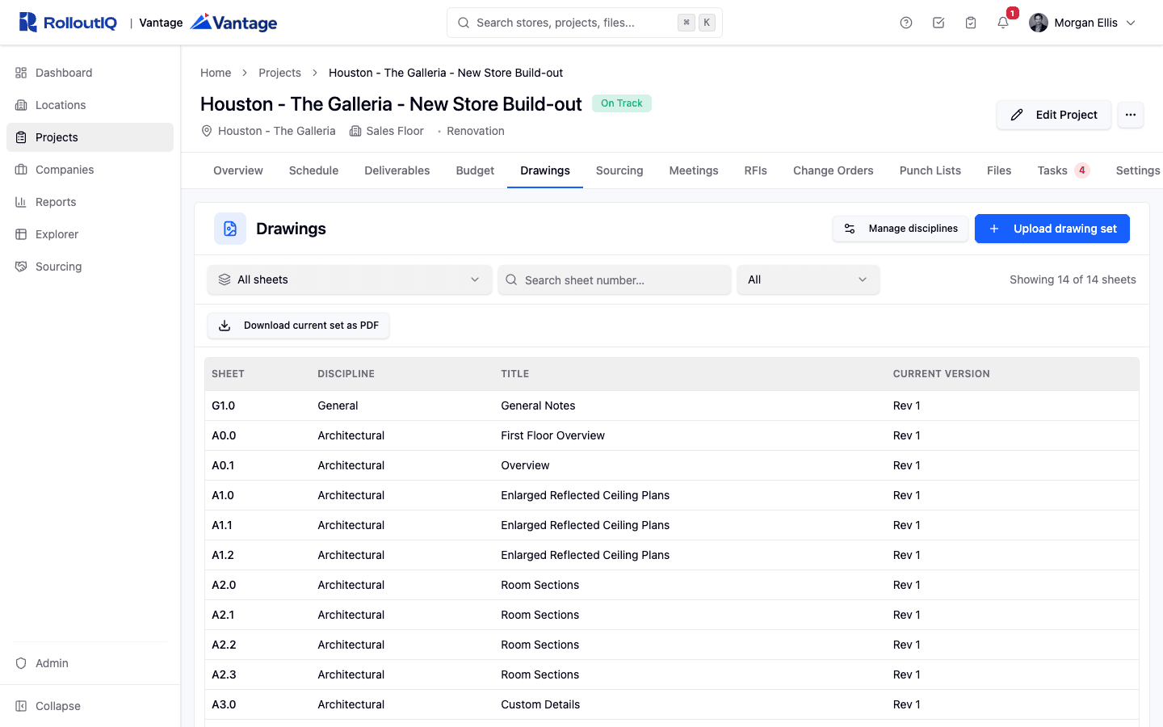Click the layers icon in All sheets filter
This screenshot has width=1163, height=727.
point(225,279)
